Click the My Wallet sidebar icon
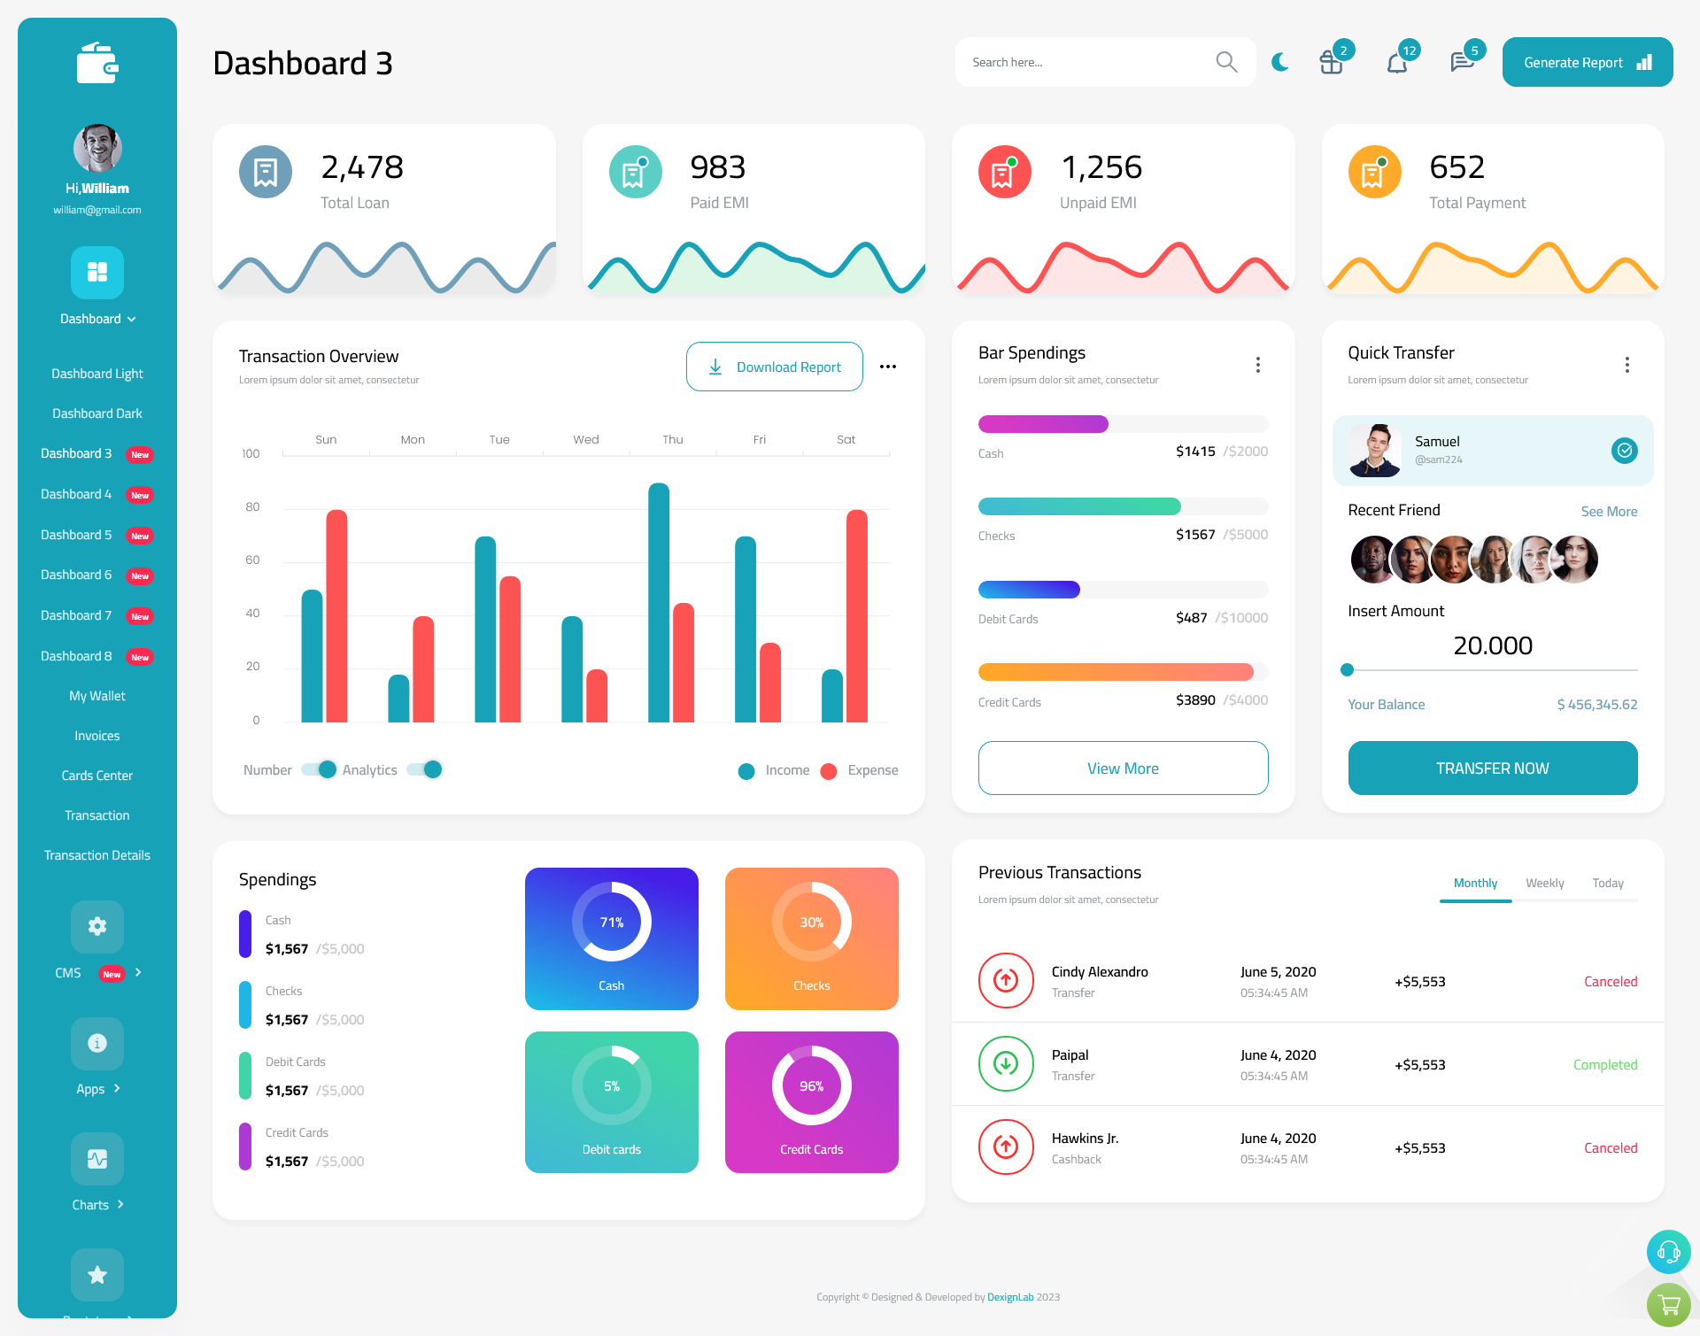Viewport: 1700px width, 1336px height. 97,694
